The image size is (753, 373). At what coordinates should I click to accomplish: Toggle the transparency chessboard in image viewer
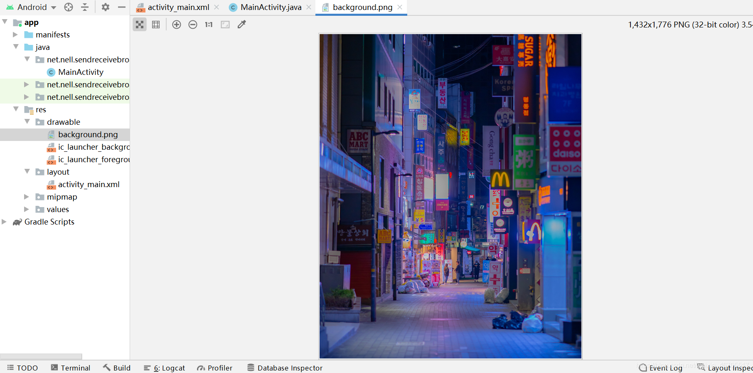[140, 25]
